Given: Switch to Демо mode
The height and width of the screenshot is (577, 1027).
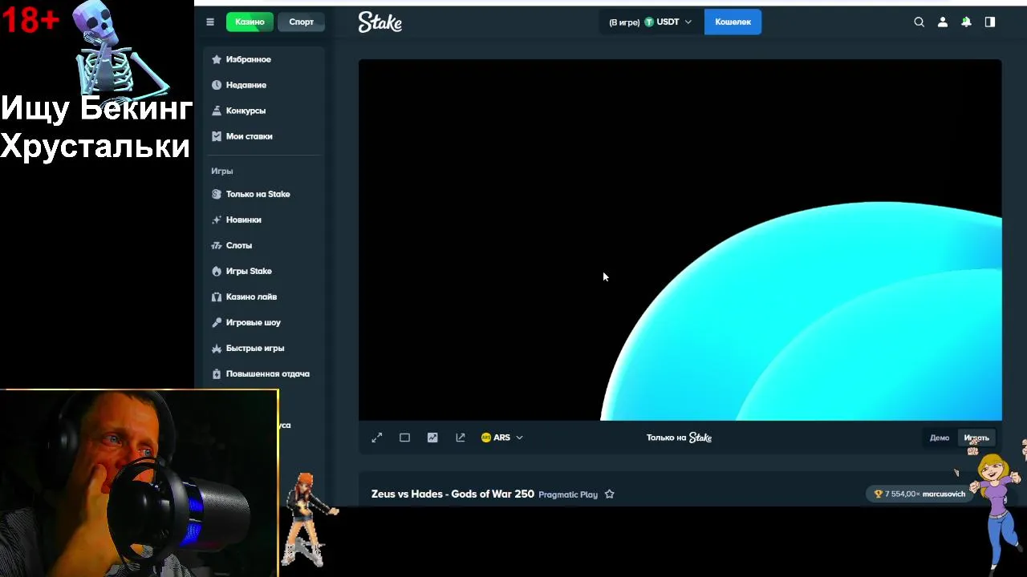Looking at the screenshot, I should pyautogui.click(x=940, y=438).
